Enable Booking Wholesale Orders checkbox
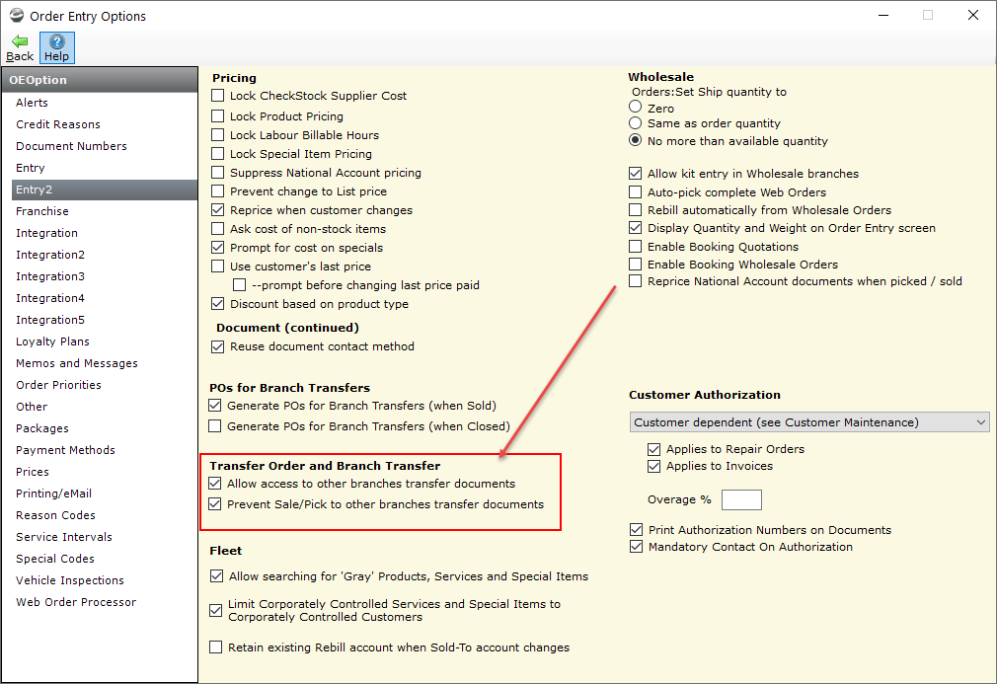 (x=635, y=264)
